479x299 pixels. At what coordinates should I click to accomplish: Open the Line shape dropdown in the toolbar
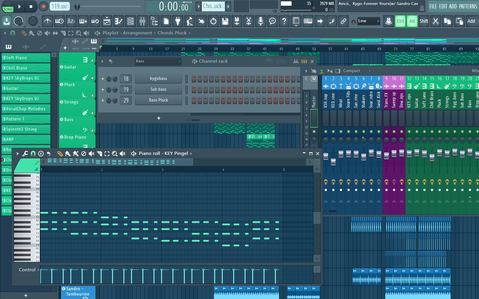click(x=369, y=21)
